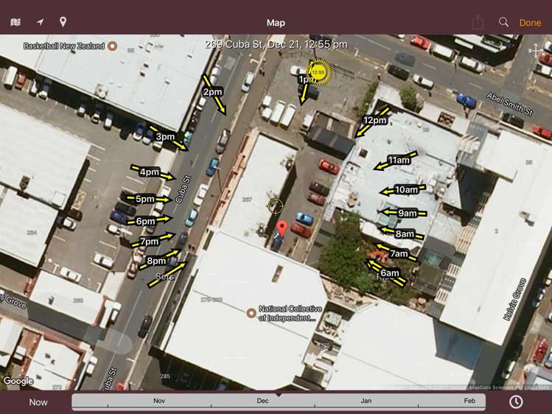The width and height of the screenshot is (552, 414).
Task: Tap the current location arrow icon
Action: (x=40, y=22)
